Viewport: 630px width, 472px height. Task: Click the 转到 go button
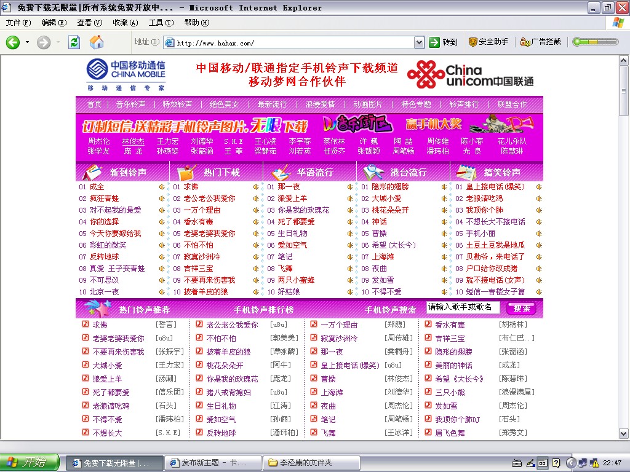(444, 42)
